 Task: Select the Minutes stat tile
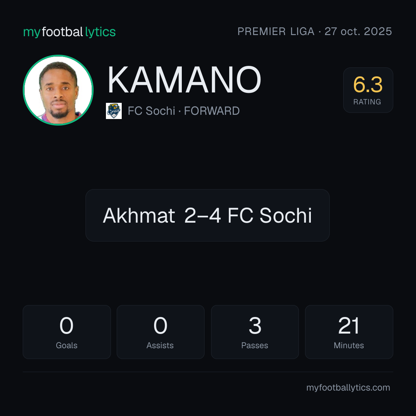point(349,332)
